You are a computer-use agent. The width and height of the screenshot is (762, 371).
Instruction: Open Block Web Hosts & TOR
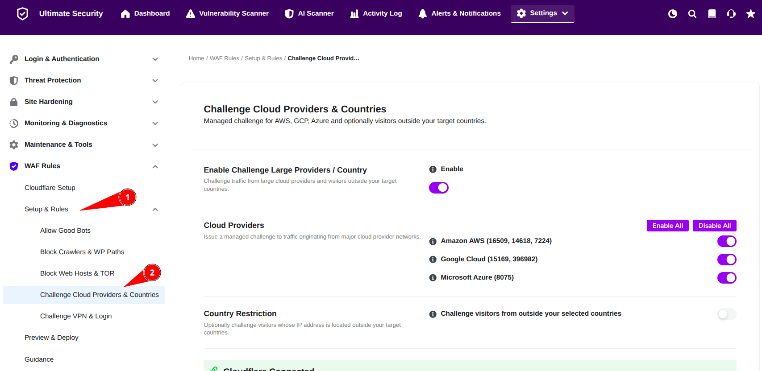77,273
